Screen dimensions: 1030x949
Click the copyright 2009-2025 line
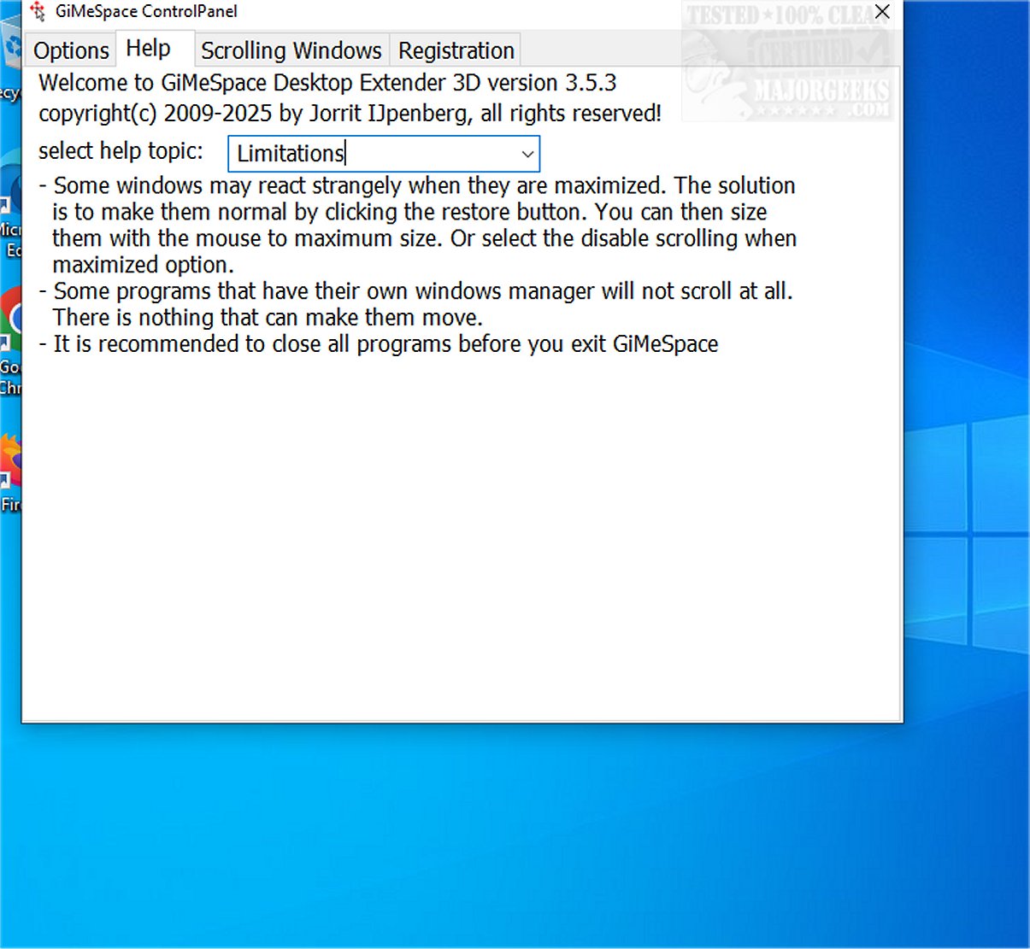tap(350, 113)
